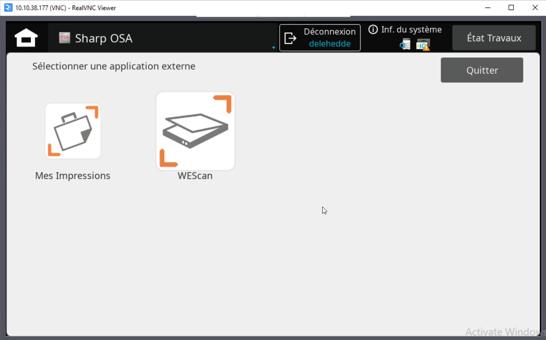The height and width of the screenshot is (340, 546).
Task: Maximize the RealVNC Viewer window
Action: (x=511, y=8)
